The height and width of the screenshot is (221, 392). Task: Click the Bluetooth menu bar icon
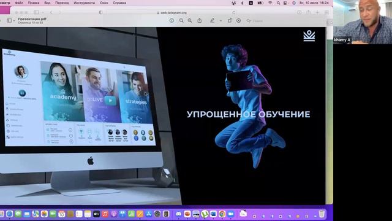click(242, 3)
